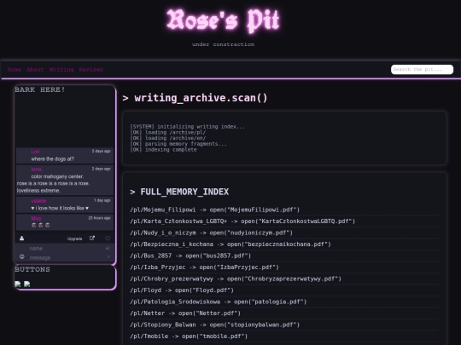The image size is (461, 345).
Task: Open Chrobryzaprezerwatywy.pdf entry
Action: pos(236,279)
